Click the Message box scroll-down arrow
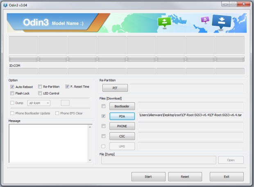The height and width of the screenshot is (187, 254). [90, 160]
